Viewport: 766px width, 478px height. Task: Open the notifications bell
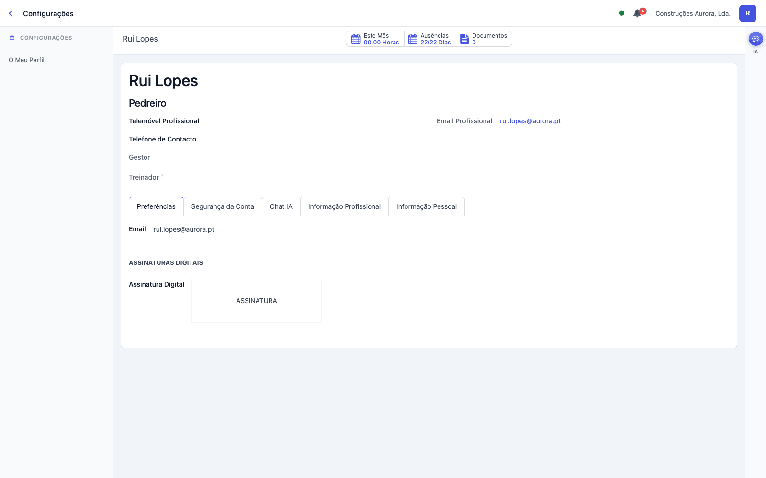click(637, 13)
